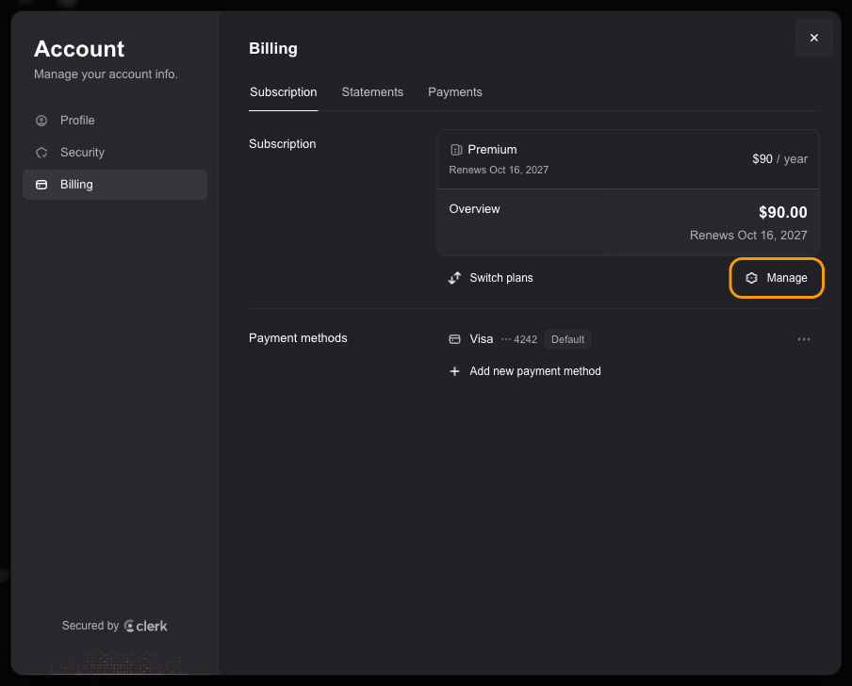Open the Security section
This screenshot has height=686, width=852.
[x=115, y=152]
